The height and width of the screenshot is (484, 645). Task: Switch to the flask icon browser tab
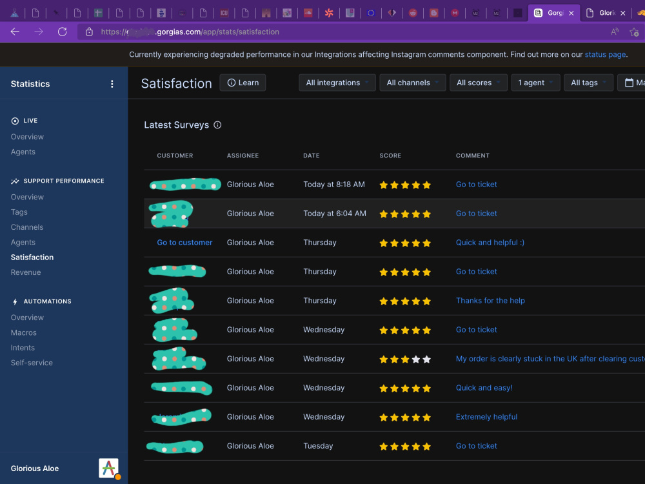[14, 13]
